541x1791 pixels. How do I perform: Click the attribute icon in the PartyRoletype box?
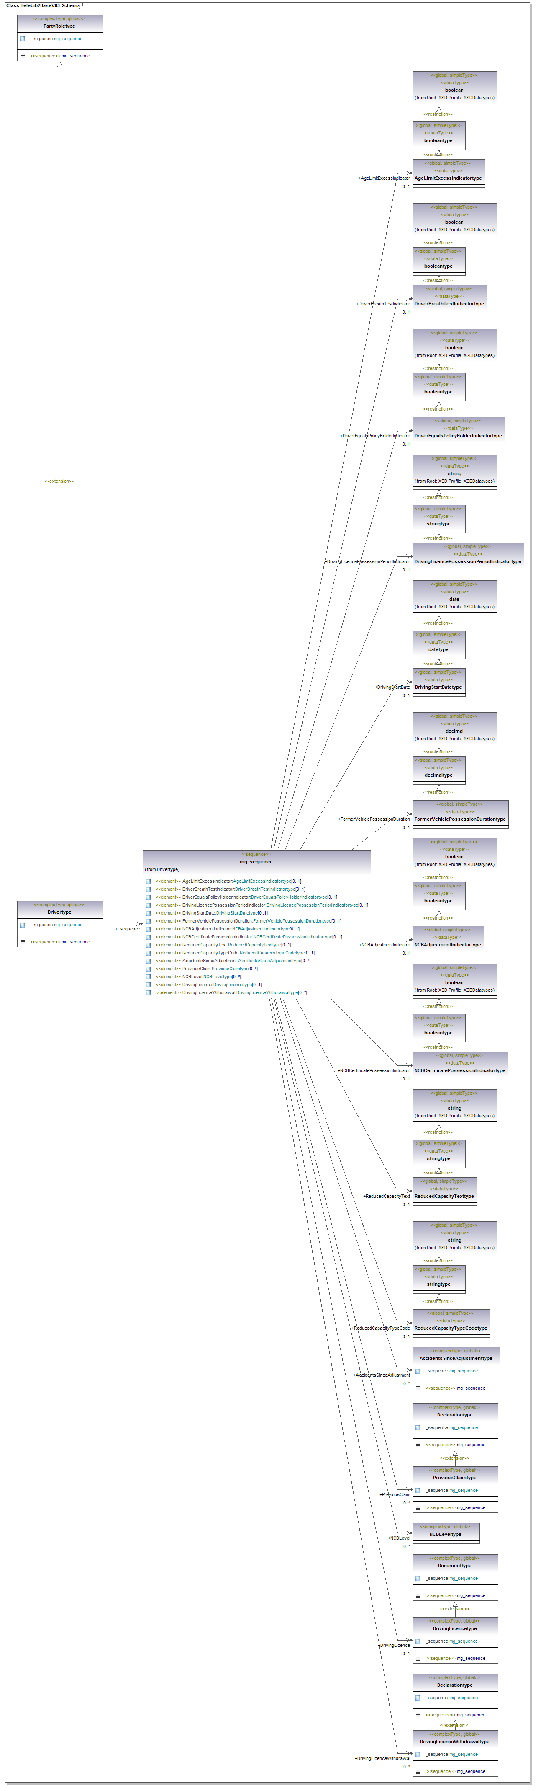23,39
